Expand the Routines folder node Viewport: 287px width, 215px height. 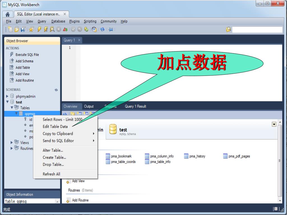pos(11,148)
